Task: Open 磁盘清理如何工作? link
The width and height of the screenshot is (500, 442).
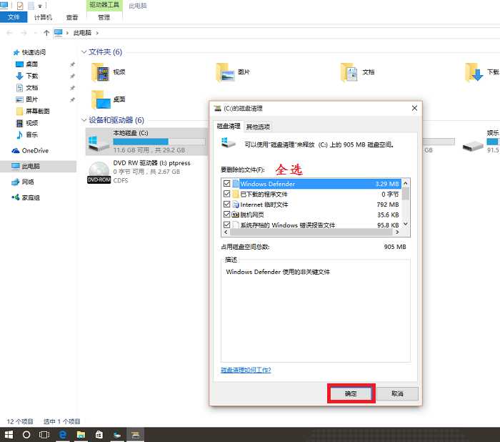Action: point(246,370)
